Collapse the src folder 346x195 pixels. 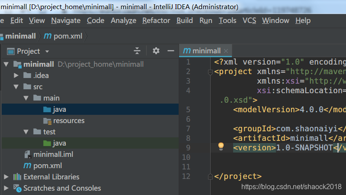tap(16, 87)
